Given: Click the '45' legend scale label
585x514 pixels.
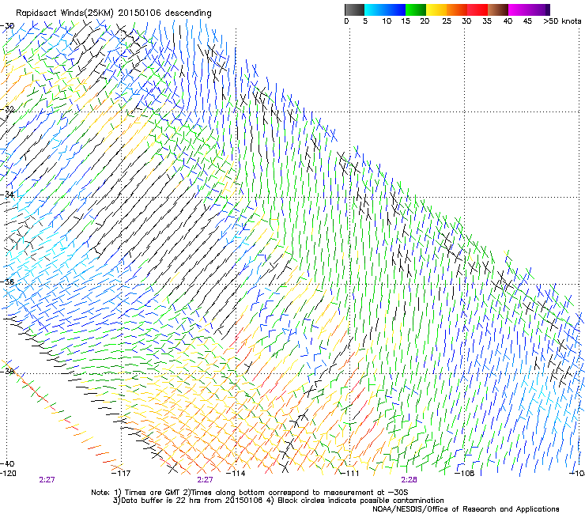Looking at the screenshot, I should 527,21.
